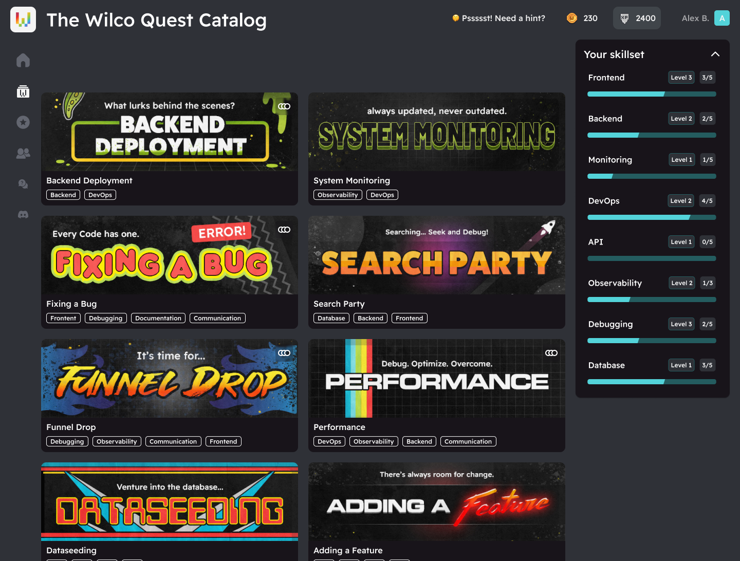740x561 pixels.
Task: Open the 2400 XP button
Action: 637,18
